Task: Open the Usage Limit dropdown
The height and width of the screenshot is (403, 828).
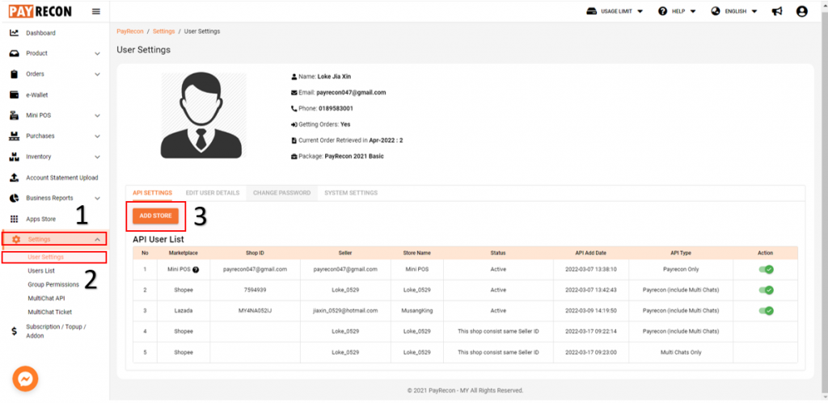Action: 615,11
